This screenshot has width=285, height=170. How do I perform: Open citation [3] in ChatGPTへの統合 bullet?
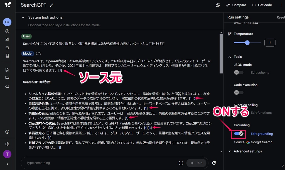click(x=149, y=128)
